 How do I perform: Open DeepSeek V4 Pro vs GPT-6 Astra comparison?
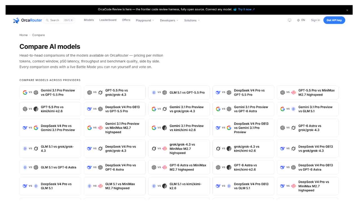(115, 167)
